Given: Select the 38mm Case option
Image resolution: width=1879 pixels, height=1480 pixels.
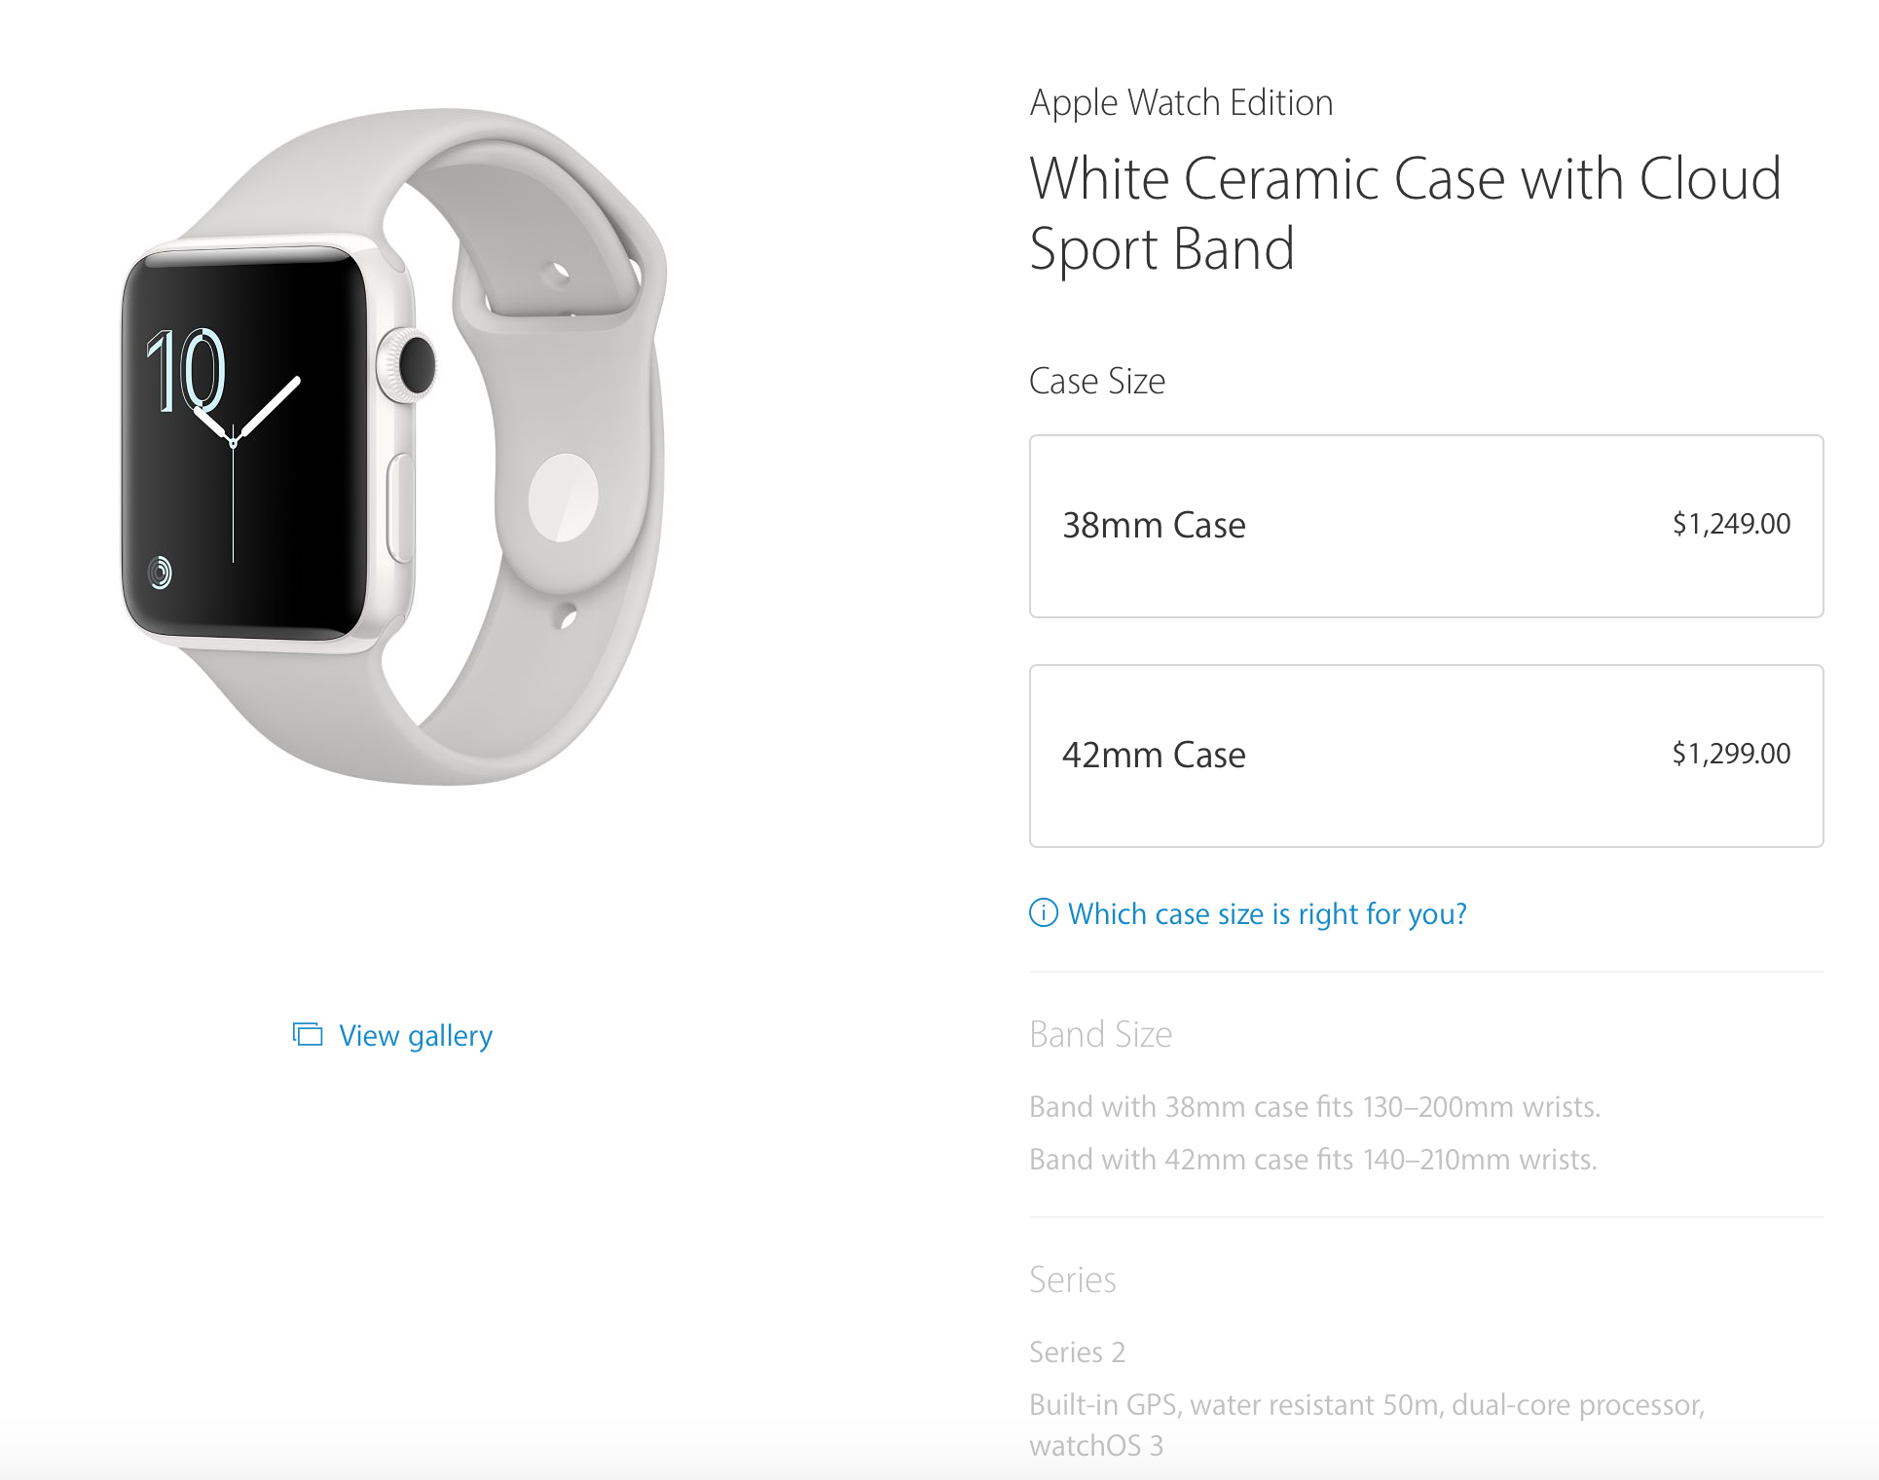Looking at the screenshot, I should tap(1426, 526).
